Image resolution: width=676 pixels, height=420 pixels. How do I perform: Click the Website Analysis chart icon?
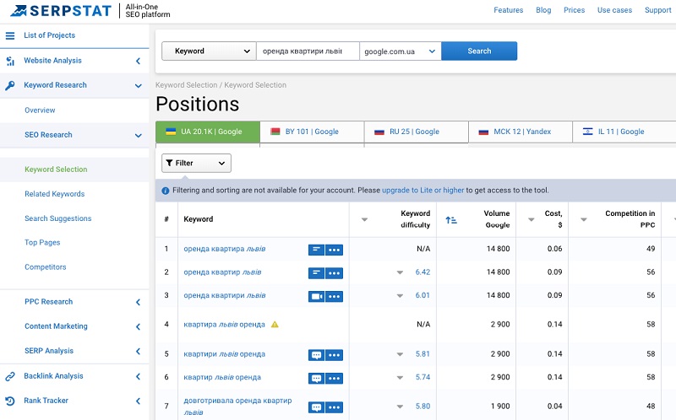[10, 61]
